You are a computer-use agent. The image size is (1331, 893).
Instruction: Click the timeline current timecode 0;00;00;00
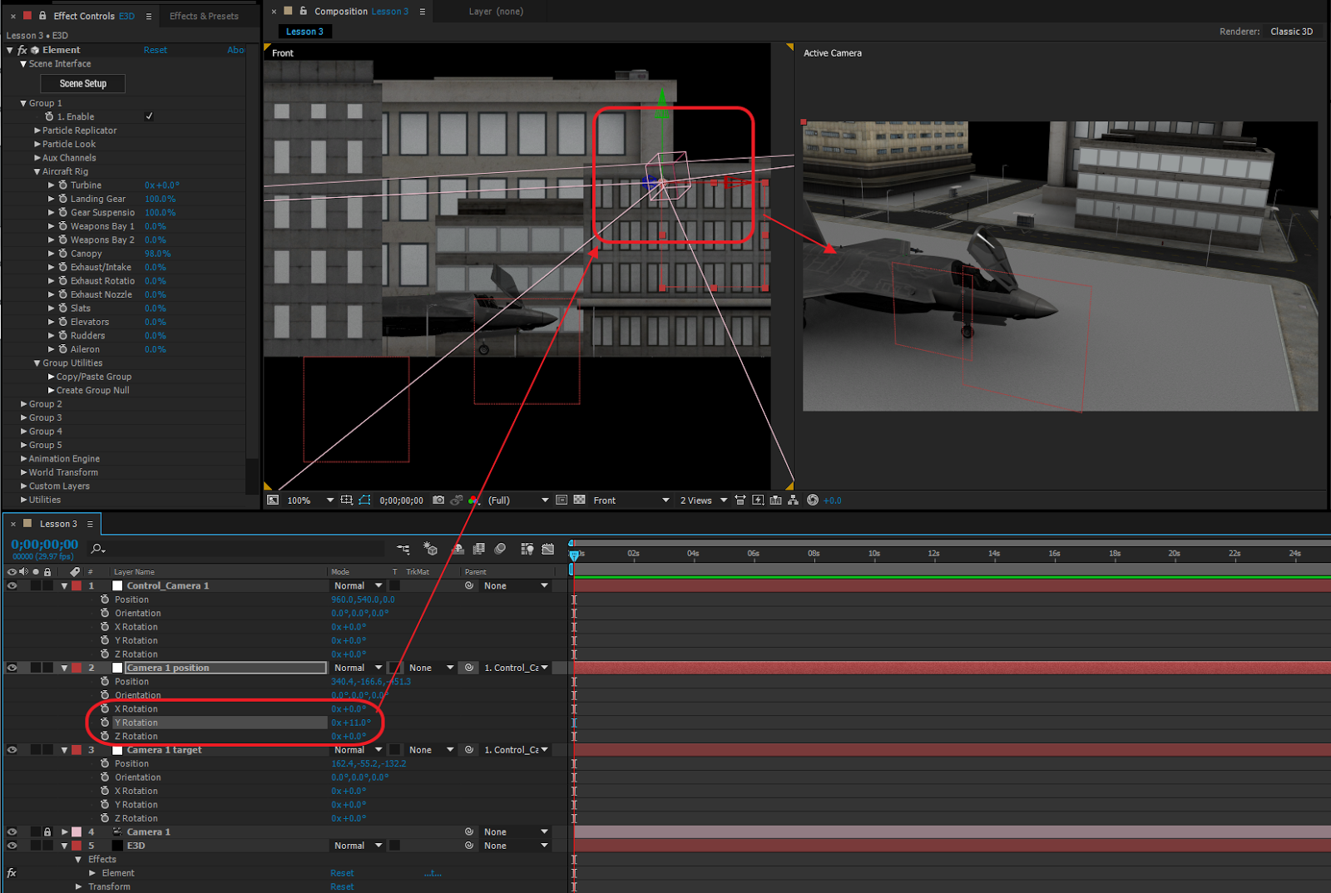[44, 545]
